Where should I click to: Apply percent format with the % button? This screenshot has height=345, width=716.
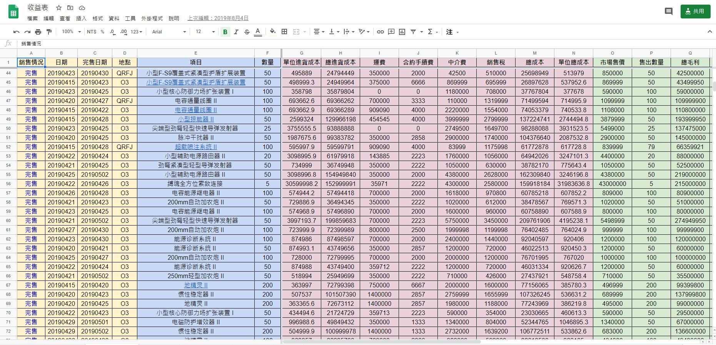click(x=102, y=32)
